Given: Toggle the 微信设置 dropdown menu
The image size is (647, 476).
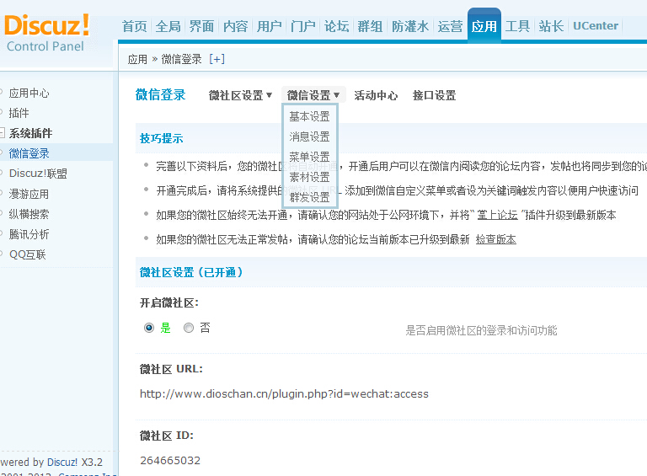Looking at the screenshot, I should point(313,95).
